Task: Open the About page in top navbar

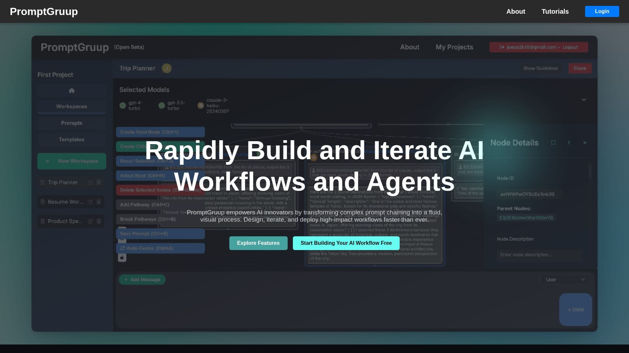Action: (516, 11)
